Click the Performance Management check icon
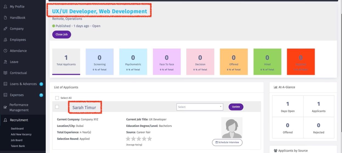The image size is (342, 153). tap(5, 108)
